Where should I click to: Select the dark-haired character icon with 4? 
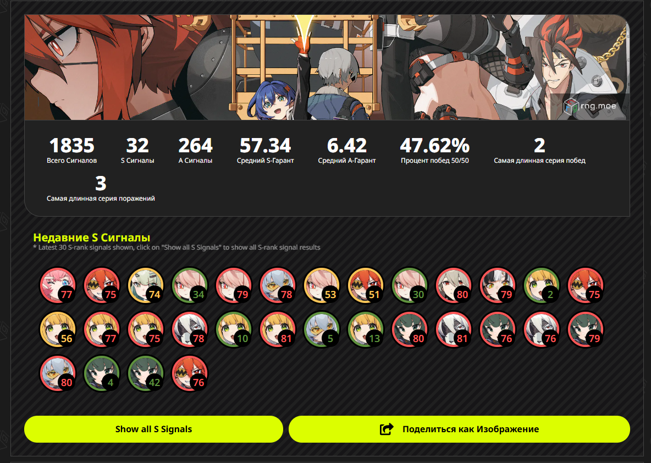pos(102,374)
